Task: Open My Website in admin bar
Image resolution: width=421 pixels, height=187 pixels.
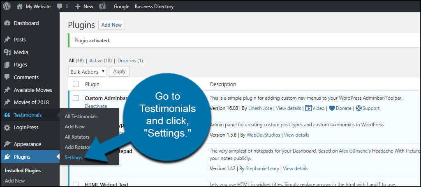Action: pyautogui.click(x=38, y=7)
